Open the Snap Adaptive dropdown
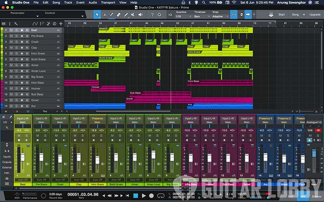This screenshot has width=324, height=202. tap(220, 17)
